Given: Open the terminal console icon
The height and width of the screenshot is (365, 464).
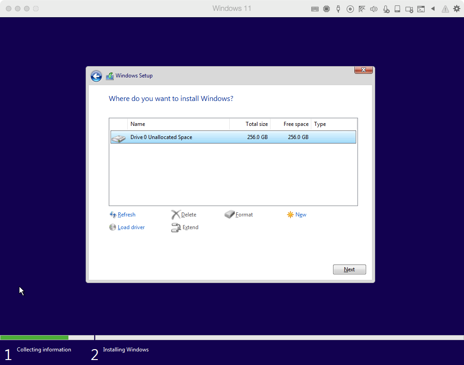Looking at the screenshot, I should [421, 9].
